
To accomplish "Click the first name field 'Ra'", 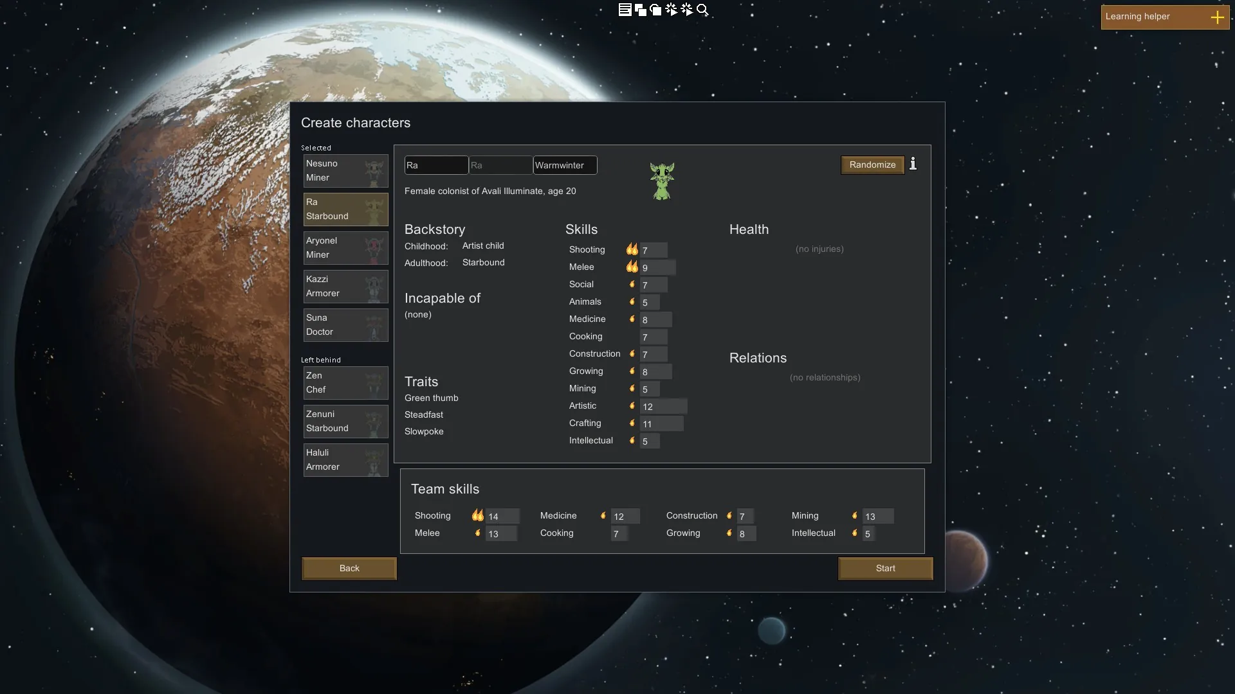I will [x=435, y=165].
